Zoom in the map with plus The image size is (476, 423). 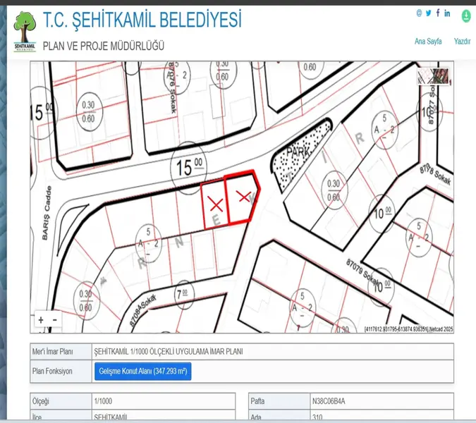[x=41, y=320]
